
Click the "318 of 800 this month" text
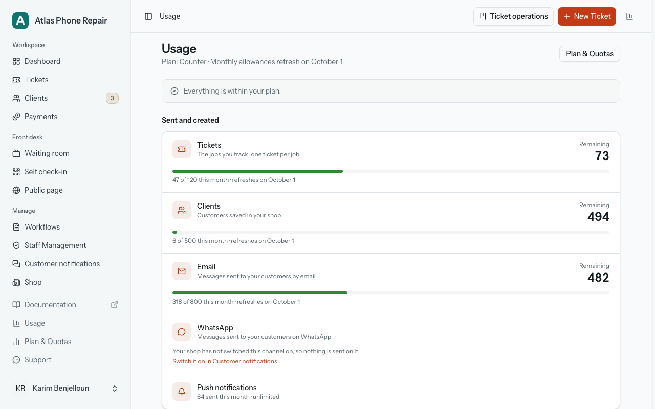click(203, 302)
